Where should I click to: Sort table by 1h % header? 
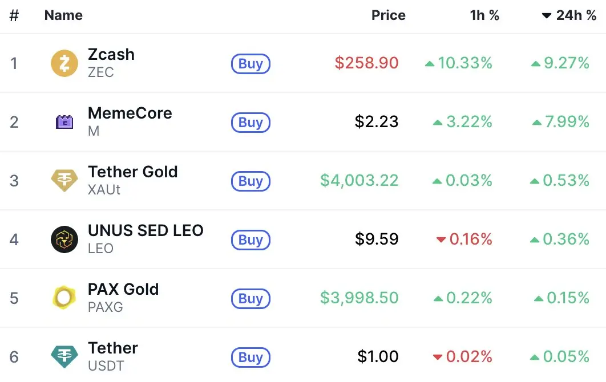point(484,15)
